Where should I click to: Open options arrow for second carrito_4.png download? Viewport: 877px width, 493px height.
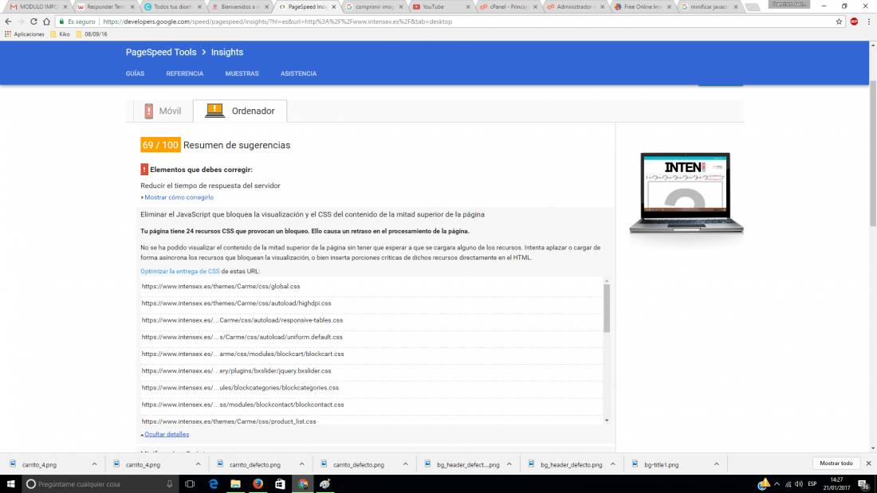pos(198,464)
